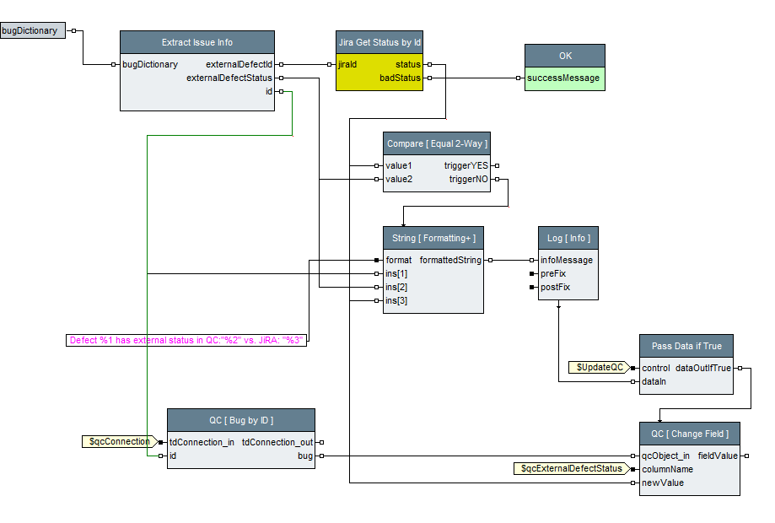Select the OK node header

point(564,56)
